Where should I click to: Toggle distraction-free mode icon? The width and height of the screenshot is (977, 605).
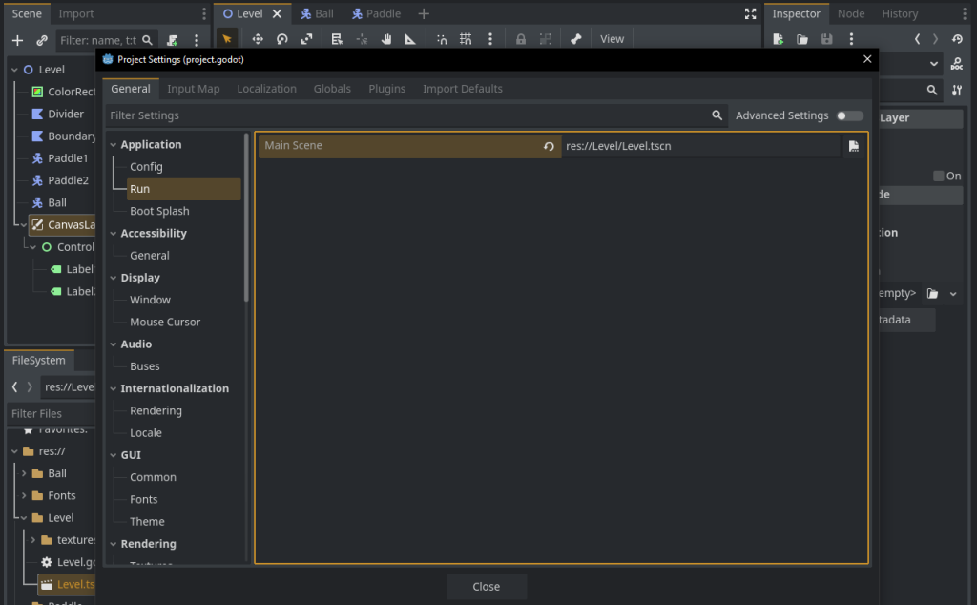coord(750,14)
